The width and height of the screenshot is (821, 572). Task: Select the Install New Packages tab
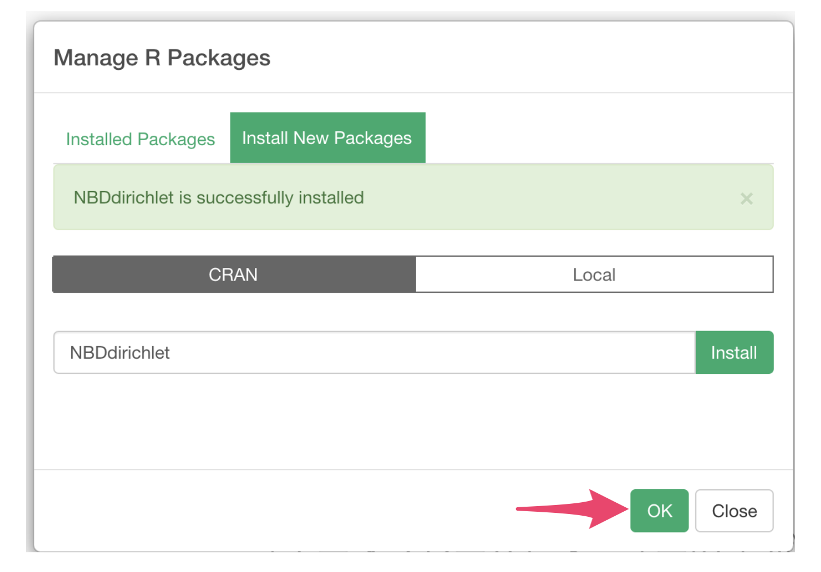[x=327, y=138]
